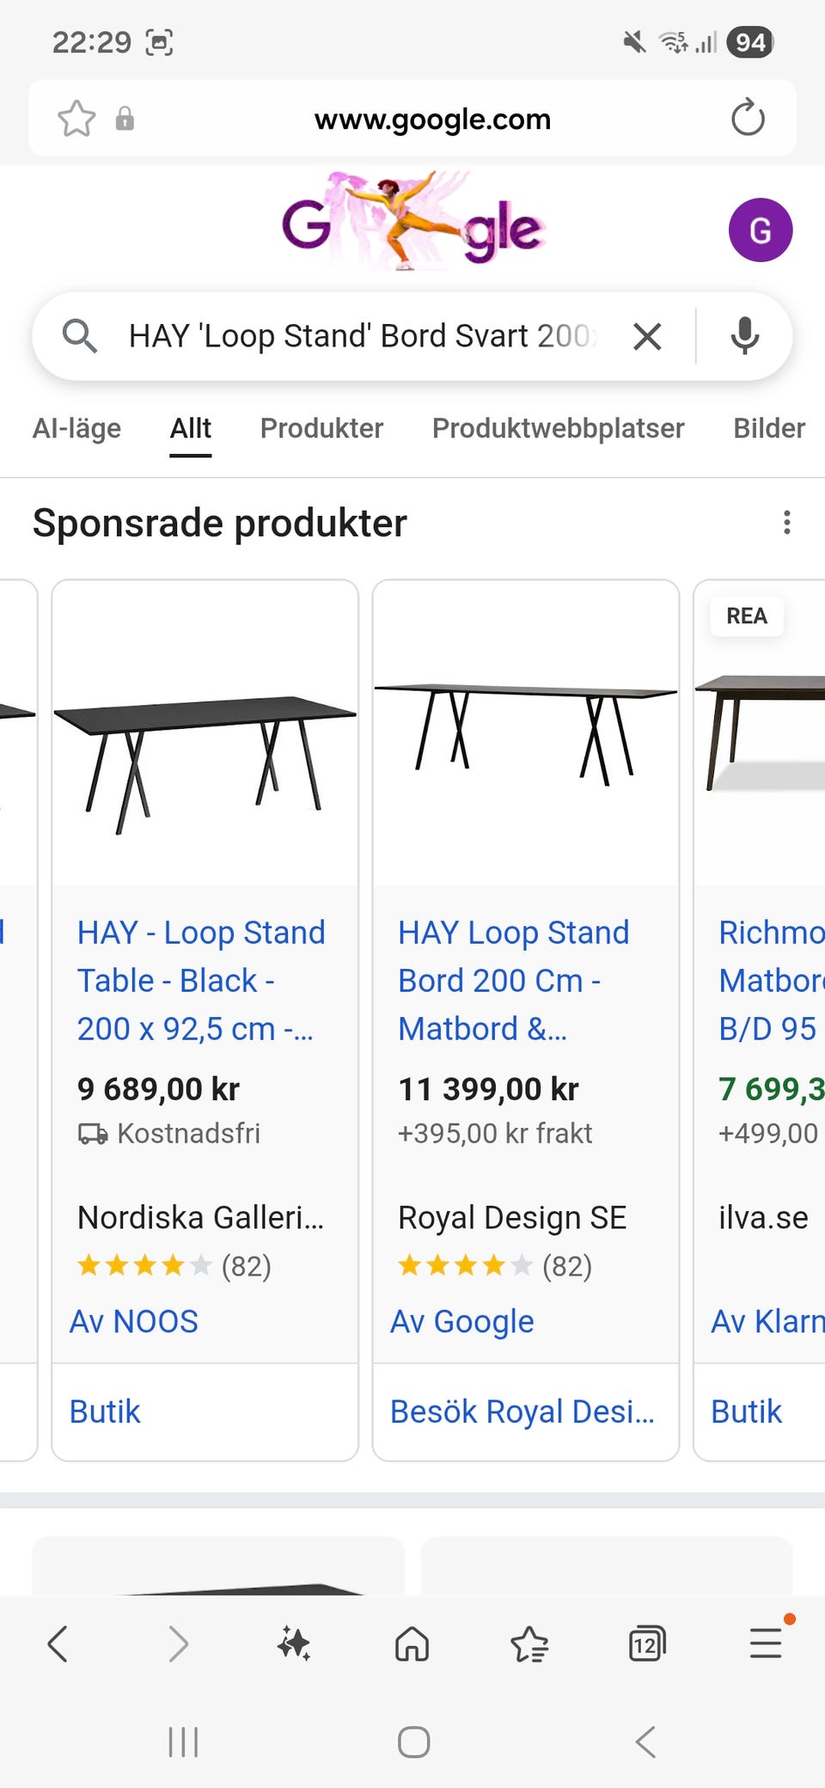The image size is (825, 1788).
Task: Navigate back with the browser back arrow
Action: (x=58, y=1644)
